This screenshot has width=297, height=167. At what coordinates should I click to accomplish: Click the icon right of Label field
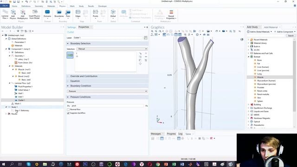145,38
